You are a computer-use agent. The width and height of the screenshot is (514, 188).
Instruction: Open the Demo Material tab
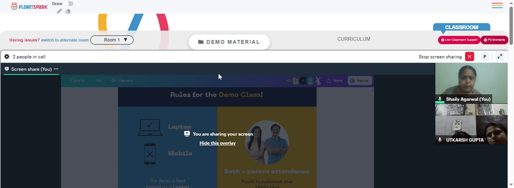point(229,42)
